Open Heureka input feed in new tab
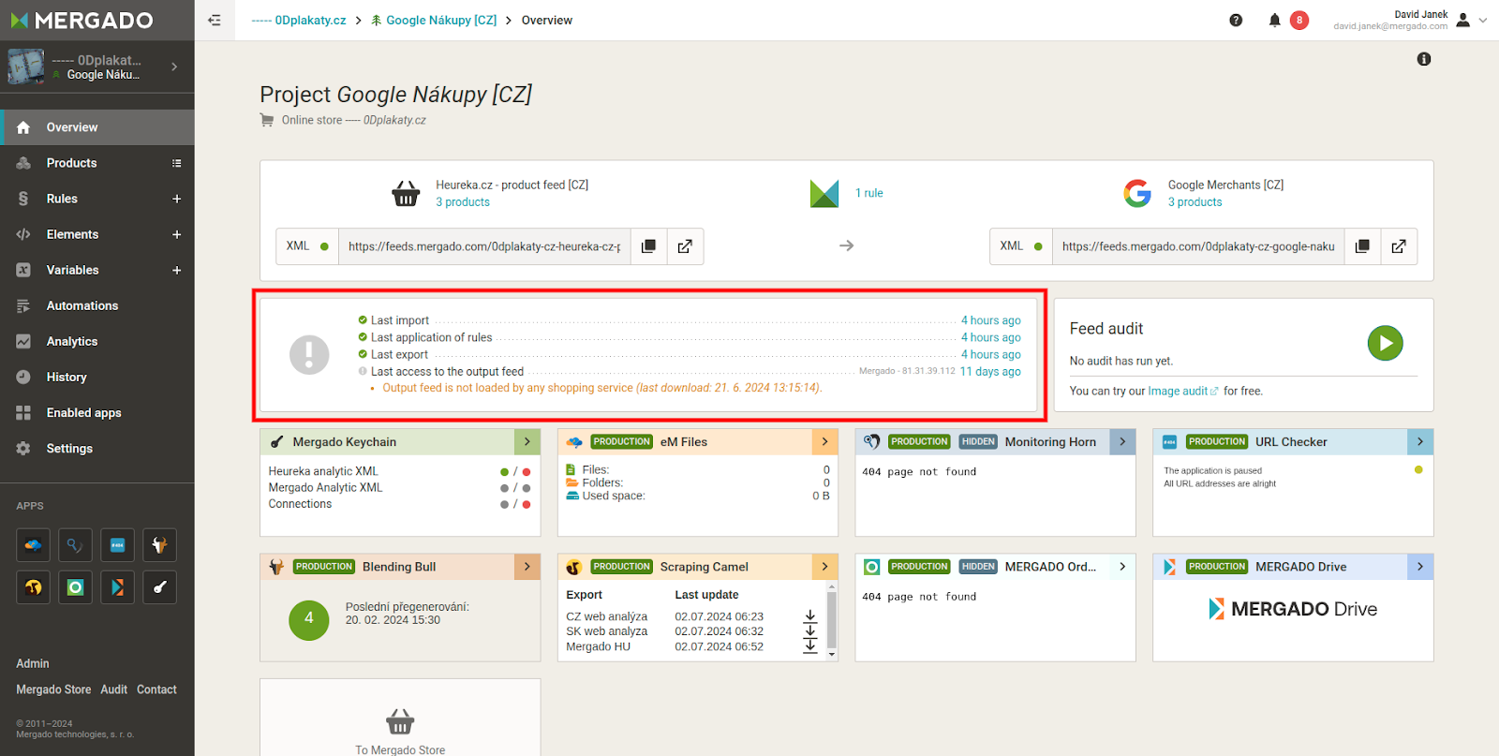1499x756 pixels. click(x=685, y=246)
